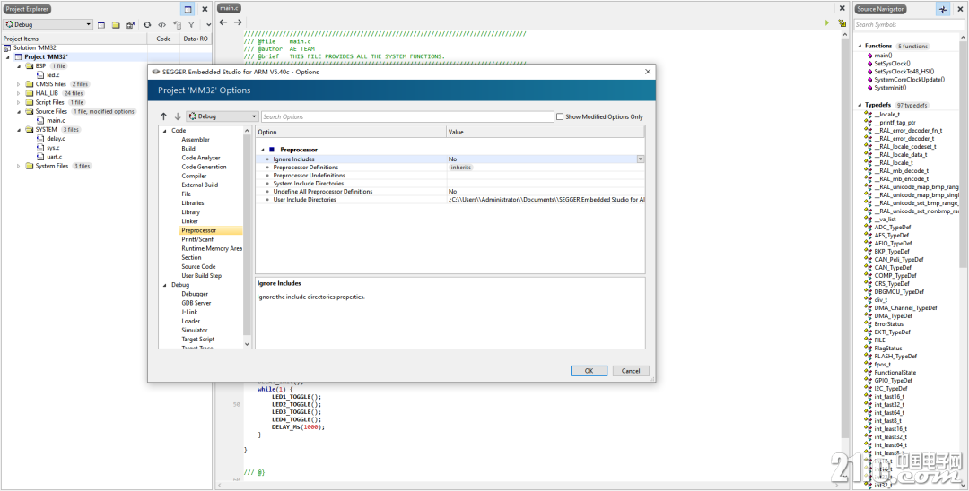This screenshot has height=491, width=969.
Task: Click the Source Navigator locate cursor icon
Action: [942, 9]
